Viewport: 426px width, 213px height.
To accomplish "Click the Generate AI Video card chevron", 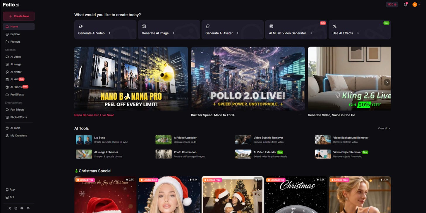I will pyautogui.click(x=110, y=33).
